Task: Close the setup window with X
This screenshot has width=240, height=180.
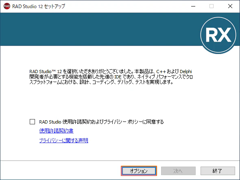Action: (x=230, y=6)
